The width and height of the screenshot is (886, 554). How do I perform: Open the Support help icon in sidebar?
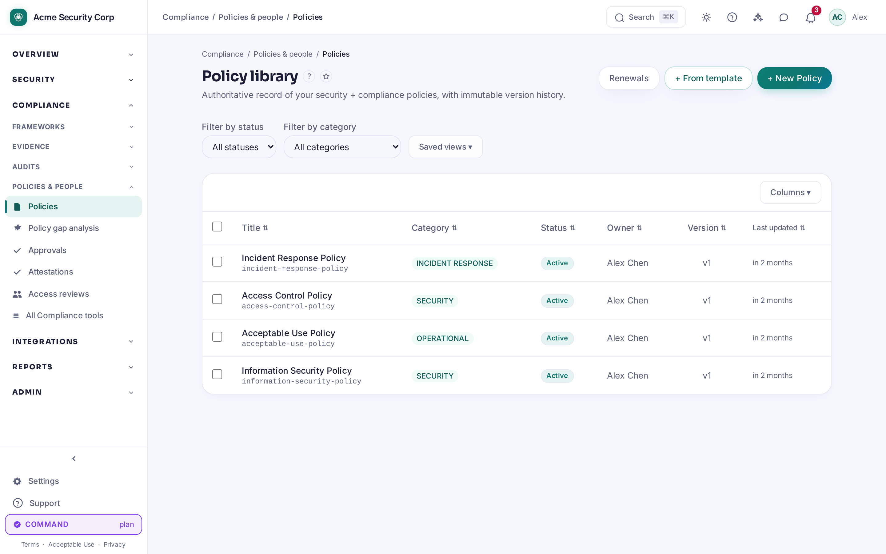tap(18, 503)
